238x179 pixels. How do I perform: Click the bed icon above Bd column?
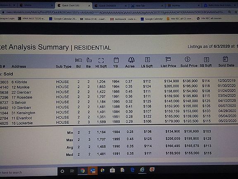79,60
